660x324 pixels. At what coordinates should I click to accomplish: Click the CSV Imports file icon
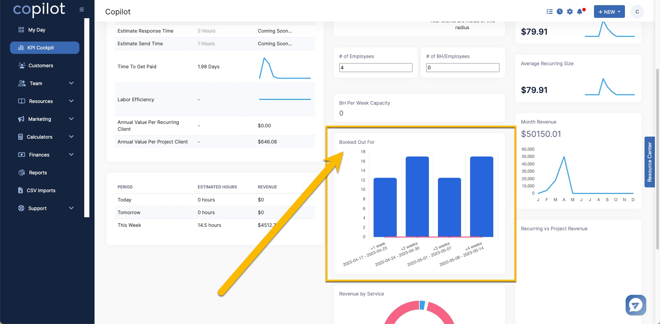21,190
